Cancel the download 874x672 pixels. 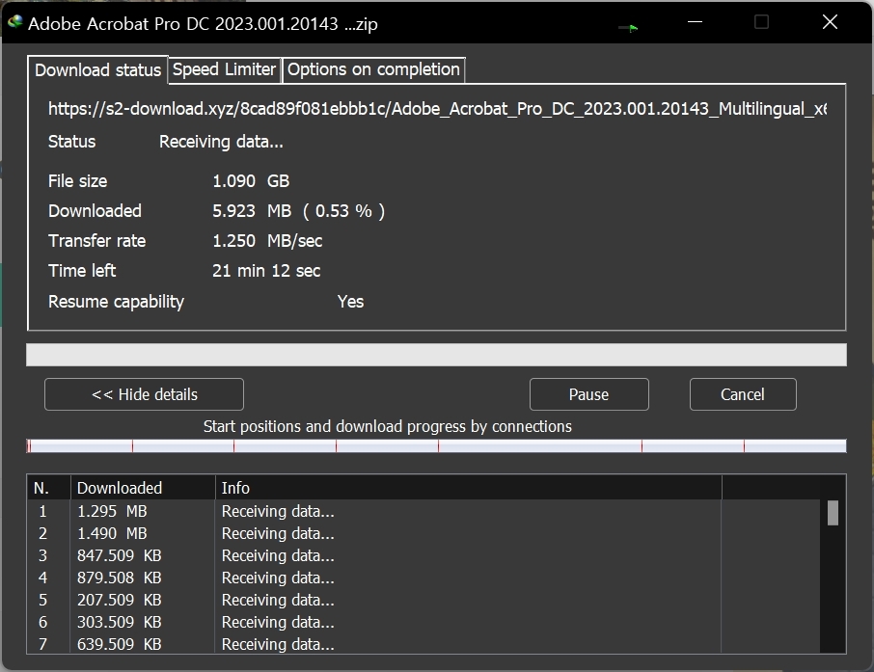743,394
